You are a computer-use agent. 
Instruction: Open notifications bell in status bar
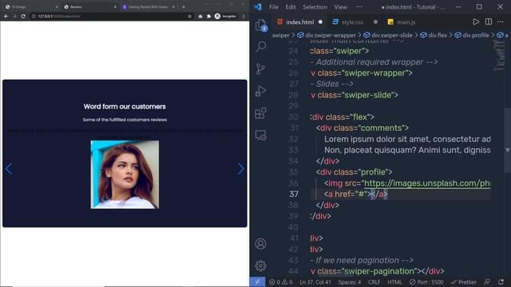pos(501,281)
